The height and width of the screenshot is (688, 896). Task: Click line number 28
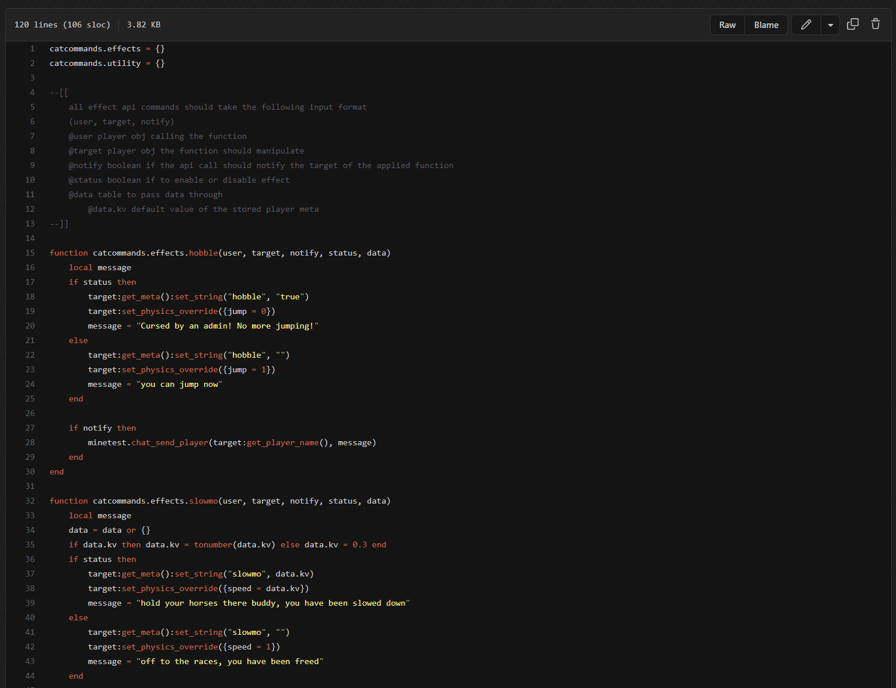30,442
